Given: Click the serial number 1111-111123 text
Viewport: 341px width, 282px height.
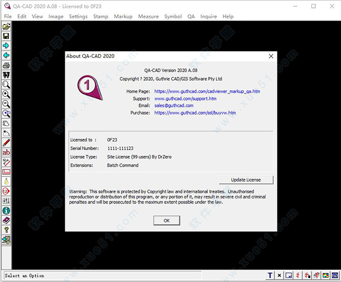Looking at the screenshot, I should 120,148.
